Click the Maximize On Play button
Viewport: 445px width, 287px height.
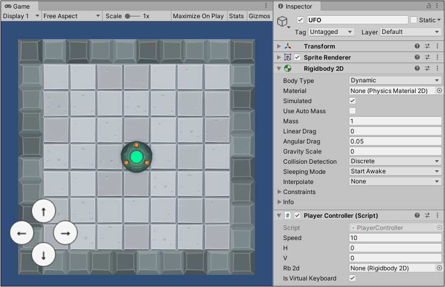tap(198, 16)
